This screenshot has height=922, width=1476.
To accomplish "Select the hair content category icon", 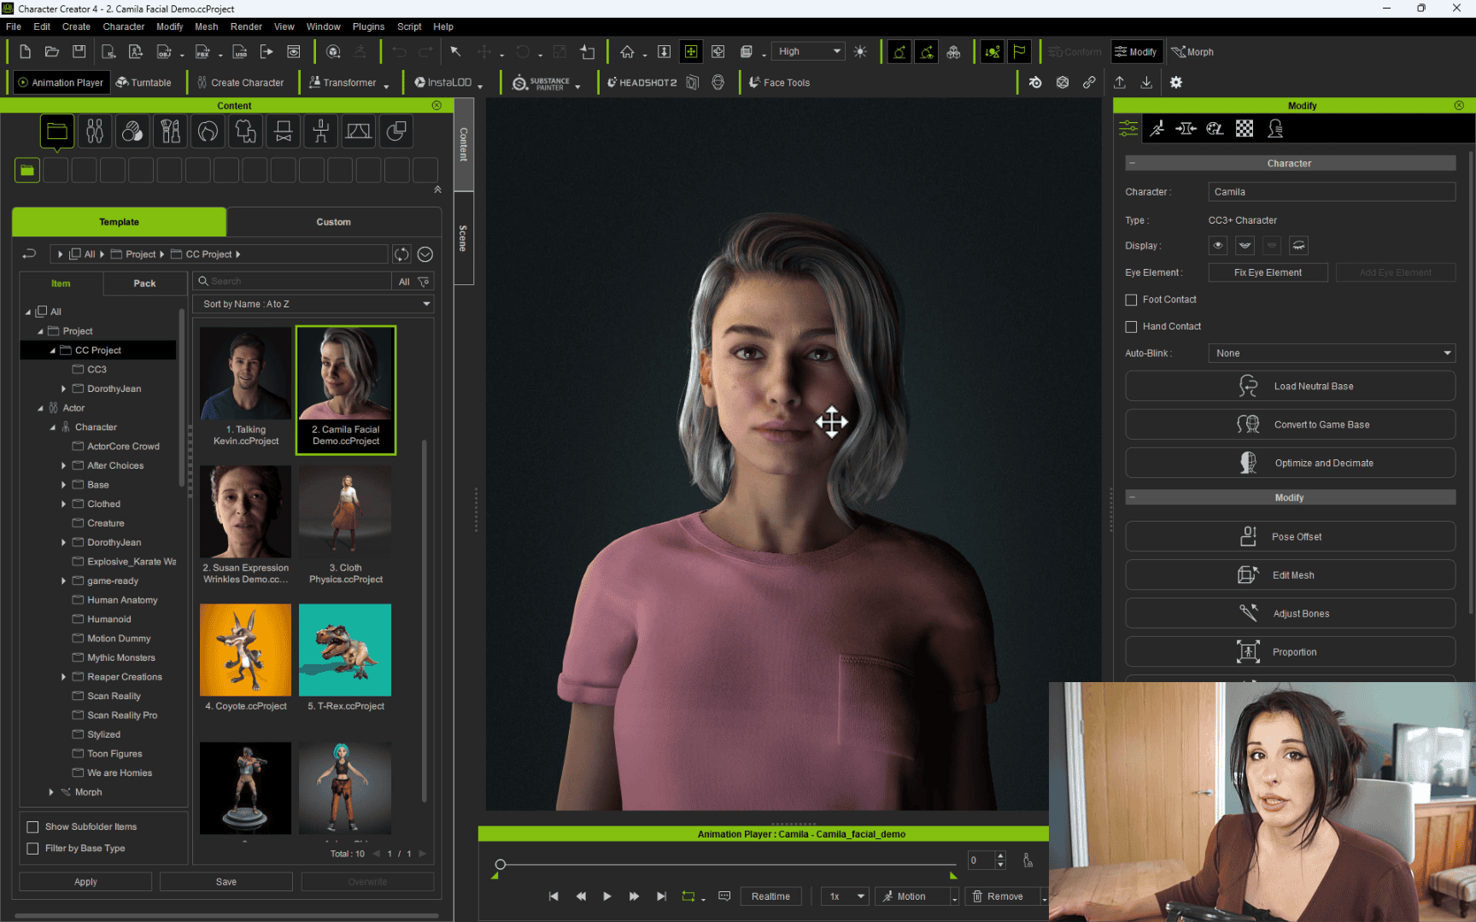I will pyautogui.click(x=208, y=131).
